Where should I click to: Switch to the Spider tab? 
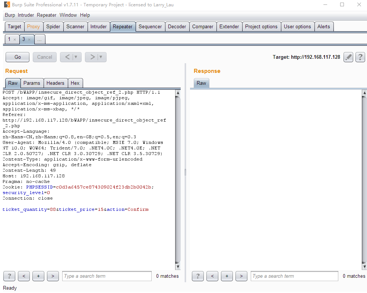[x=53, y=27]
